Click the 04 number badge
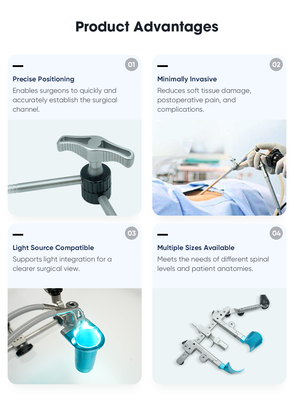The width and height of the screenshot is (294, 416). point(276,233)
